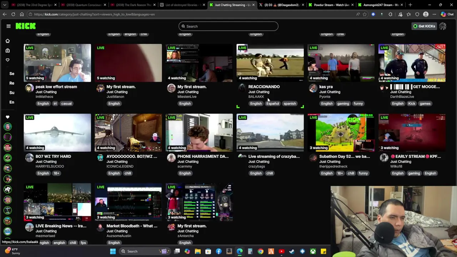This screenshot has width=457, height=257.
Task: Open Amazon from the taskbar
Action: tap(229, 251)
